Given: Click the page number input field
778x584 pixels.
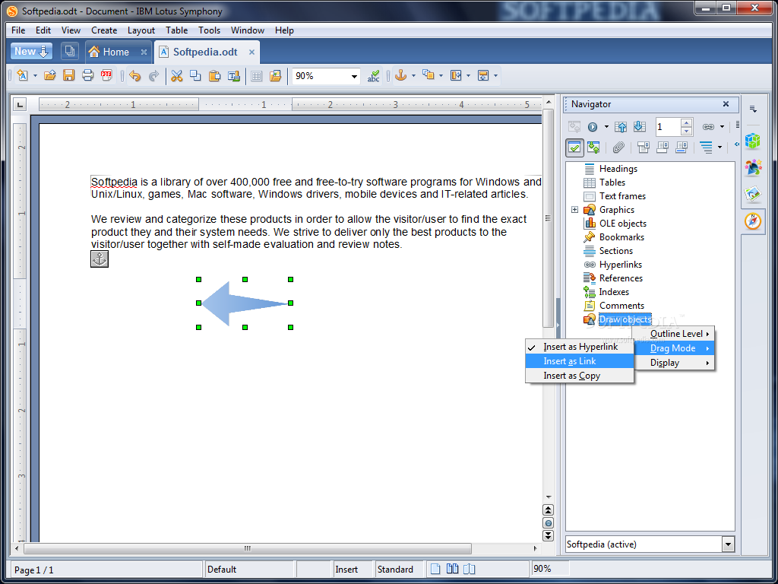Looking at the screenshot, I should (x=668, y=127).
